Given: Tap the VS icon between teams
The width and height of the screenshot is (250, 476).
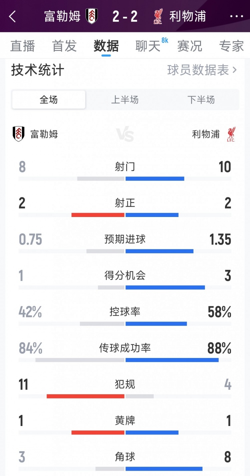Looking at the screenshot, I should point(125,135).
